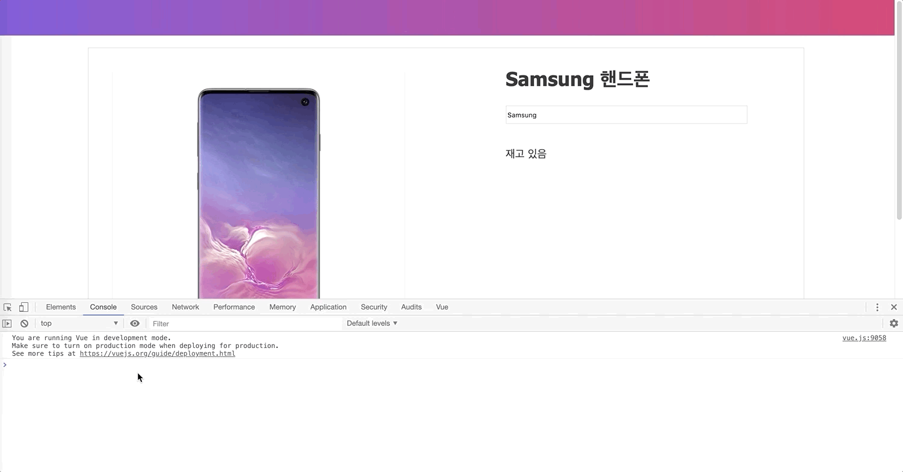The image size is (903, 472).
Task: Toggle the device toolbar icon
Action: pyautogui.click(x=23, y=307)
